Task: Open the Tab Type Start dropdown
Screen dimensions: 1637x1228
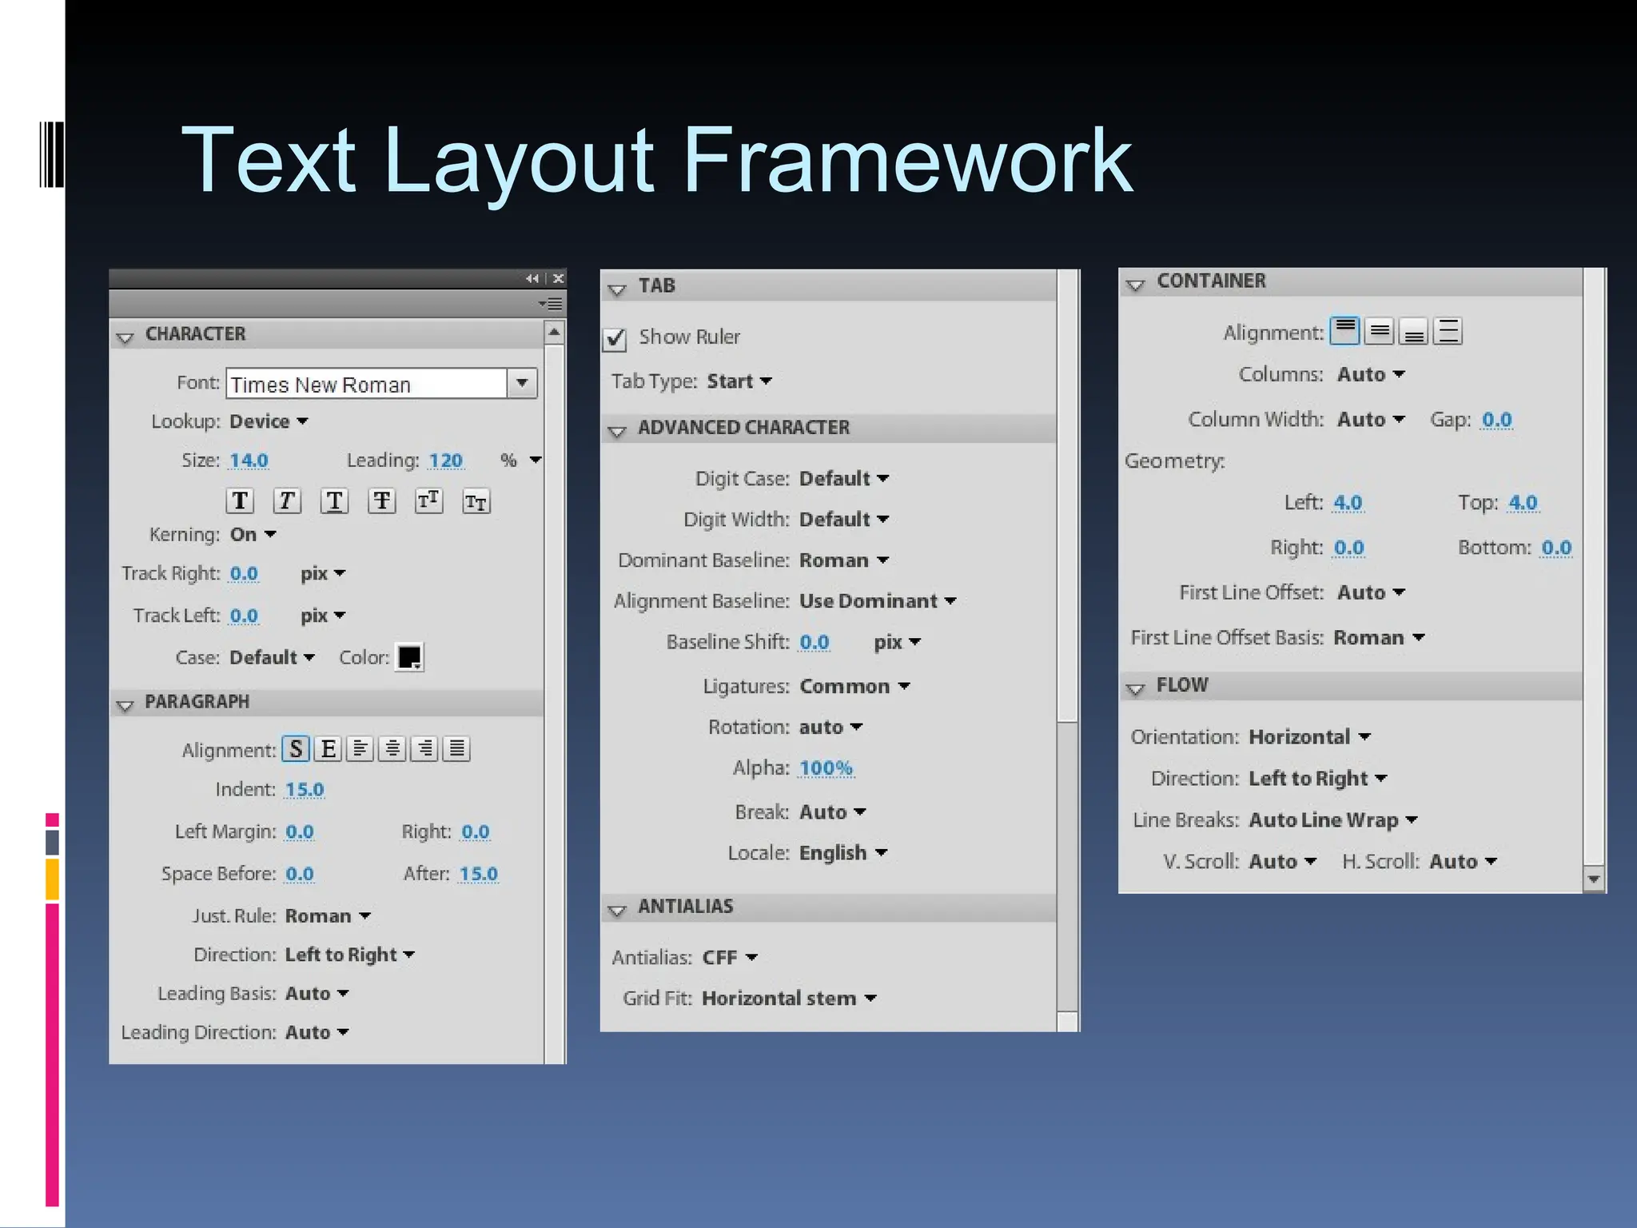Action: click(x=739, y=381)
